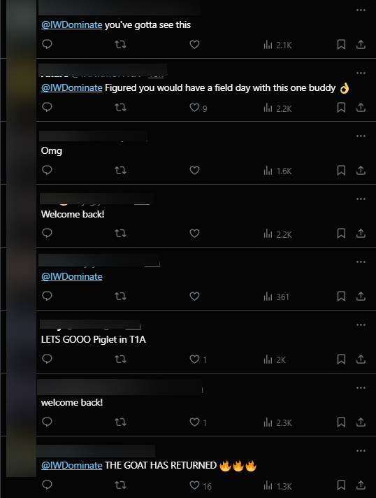
Task: Open more options for "you've gotta see this" tweet
Action: [x=361, y=10]
